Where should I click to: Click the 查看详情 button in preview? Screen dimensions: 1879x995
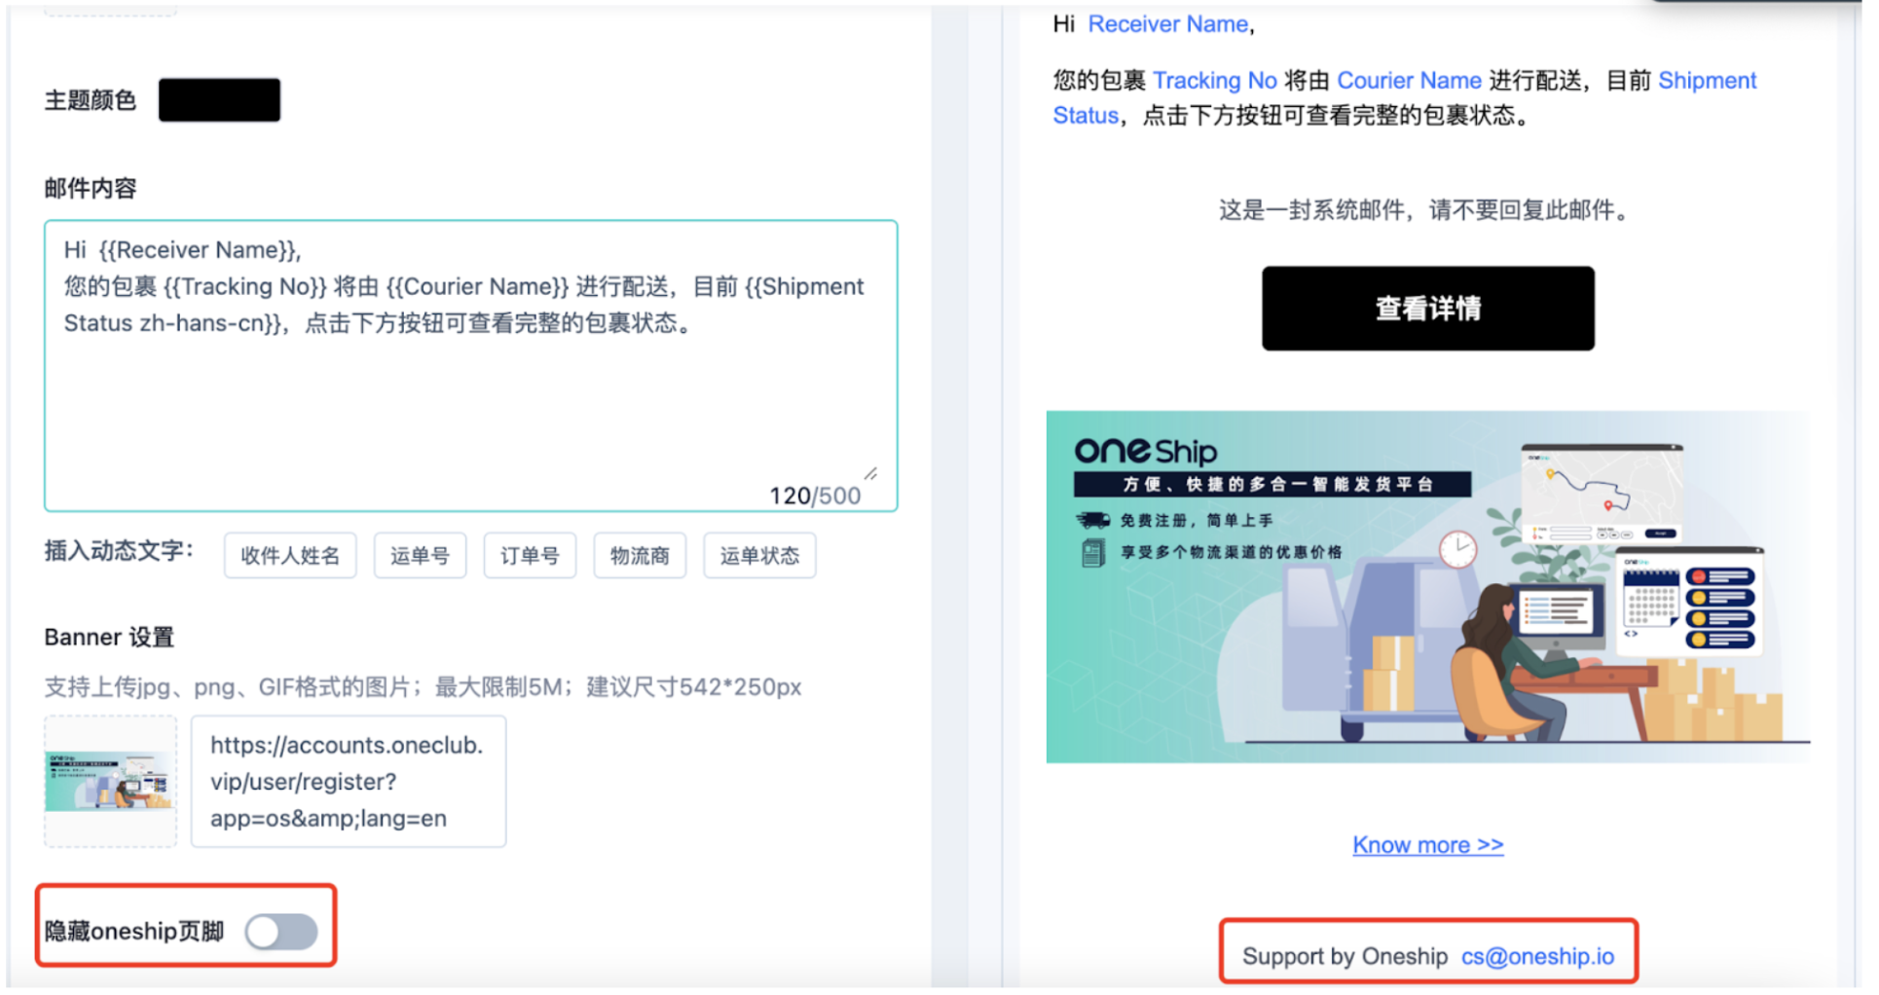click(x=1428, y=309)
